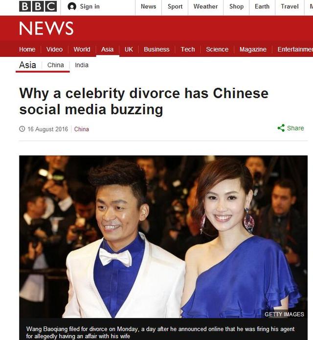
Task: Click the white NEWS banner logo
Action: click(x=46, y=28)
